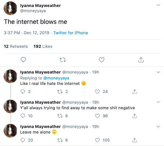Expand options for "Like I real life hate" reply
Image resolution: width=164 pixels, height=146 pixels.
pyautogui.click(x=158, y=72)
